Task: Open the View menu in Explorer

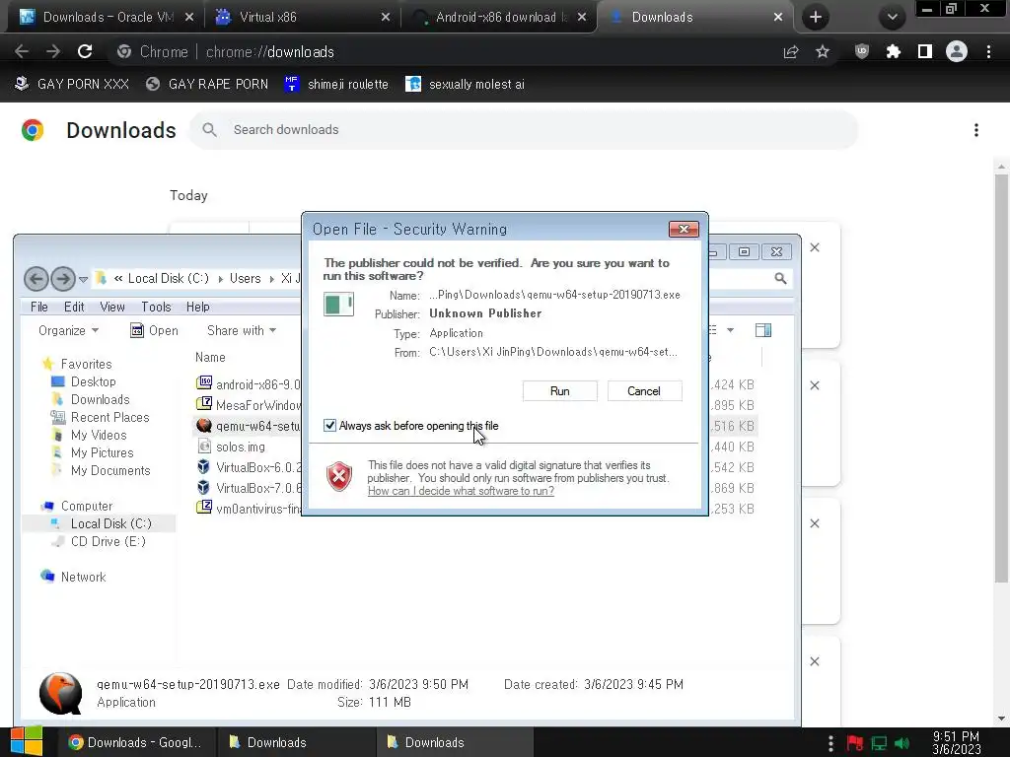Action: pos(112,308)
